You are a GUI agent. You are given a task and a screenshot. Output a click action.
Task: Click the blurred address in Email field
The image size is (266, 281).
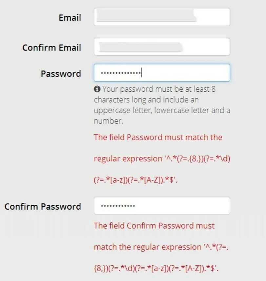click(x=144, y=16)
